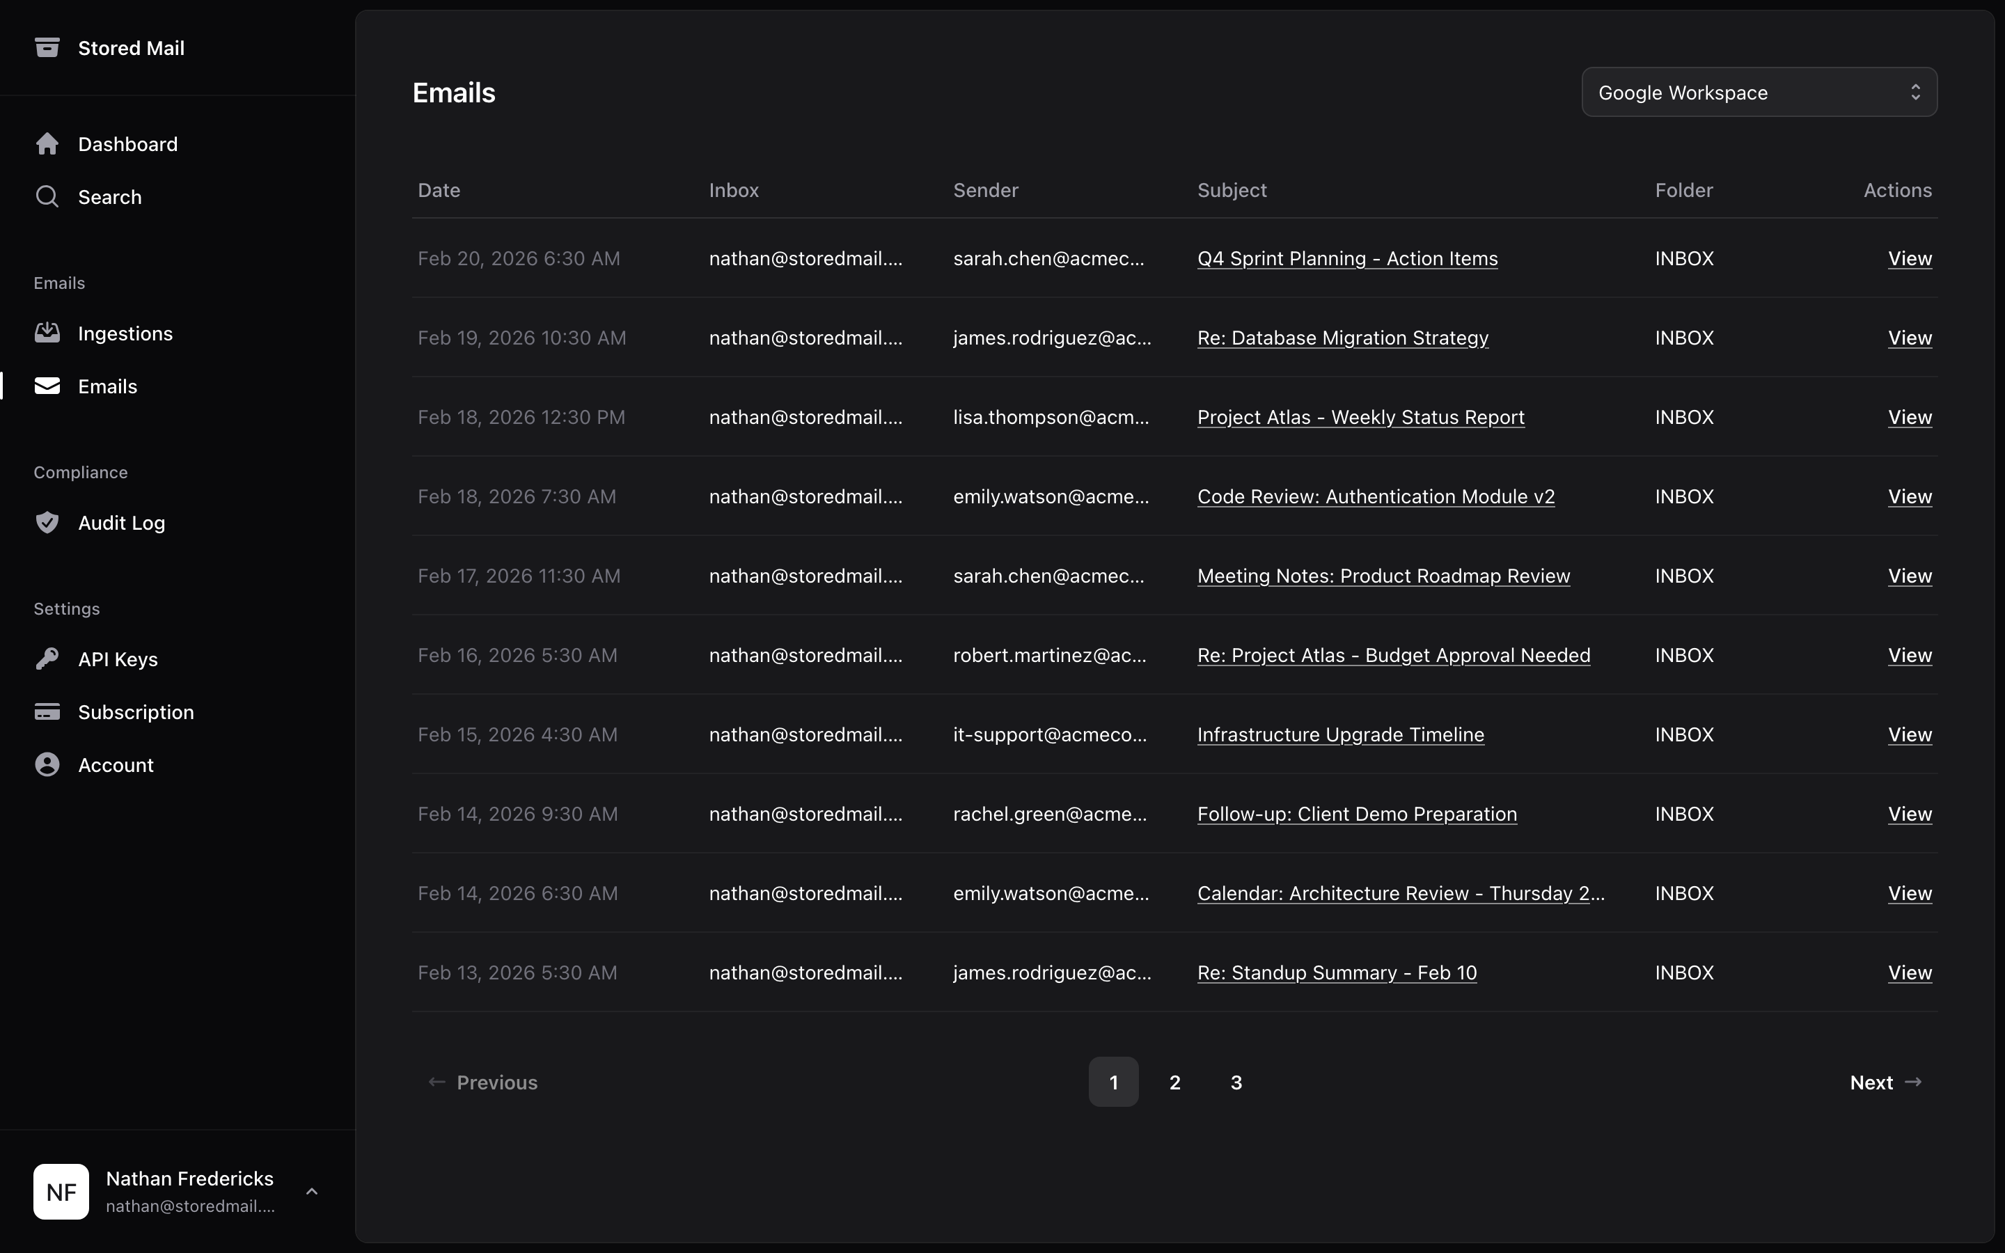Click the Account person icon

coord(47,765)
